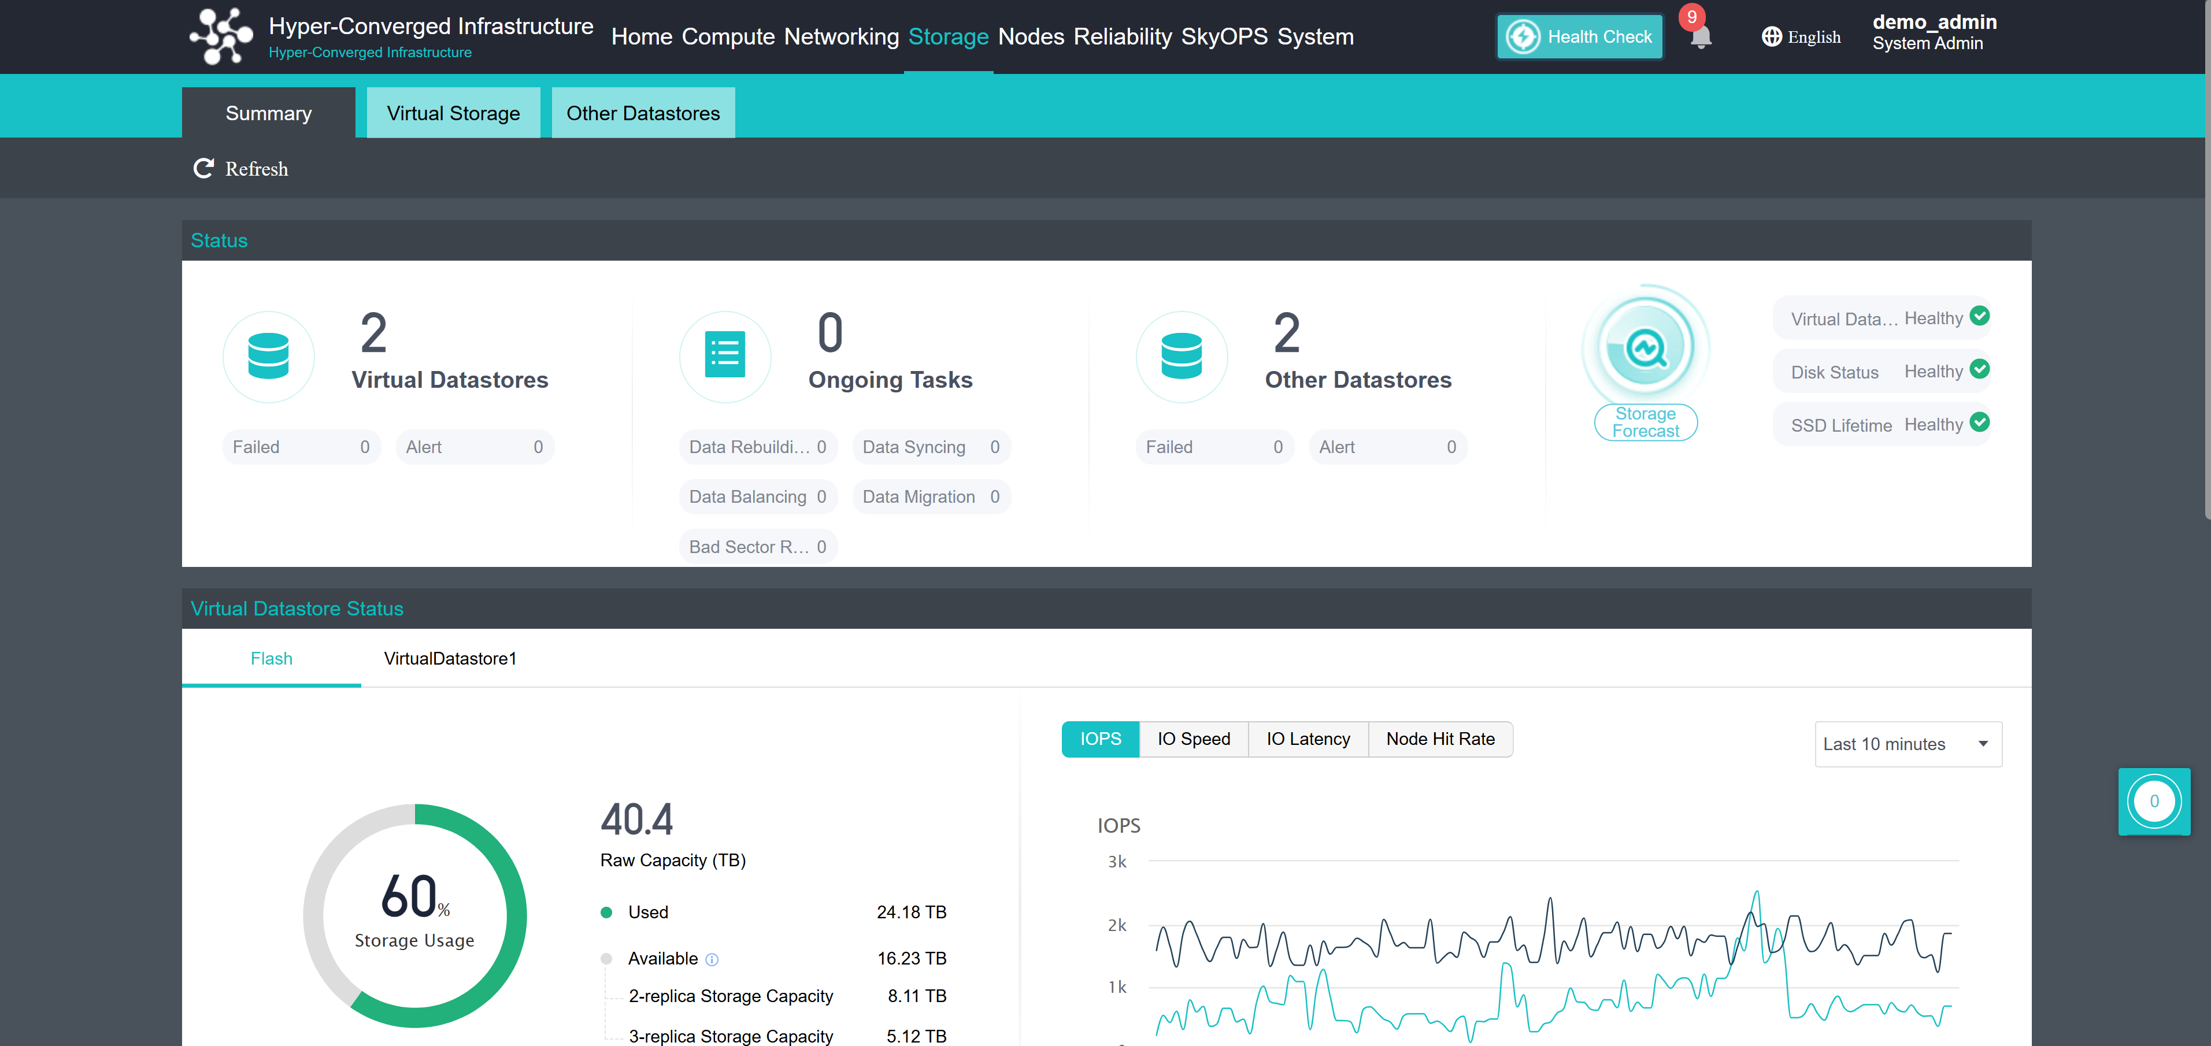
Task: Click the info icon beside Available
Action: tap(712, 959)
